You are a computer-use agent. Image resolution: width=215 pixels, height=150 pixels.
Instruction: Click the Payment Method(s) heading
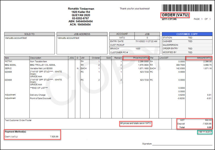click(15, 132)
